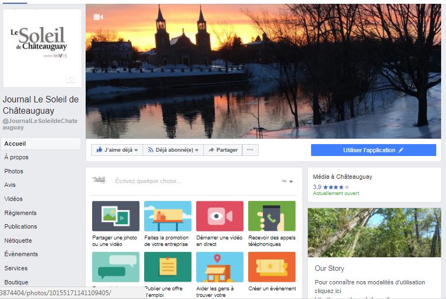Click the Our Story forest image
Image resolution: width=446 pixels, height=299 pixels.
(374, 232)
